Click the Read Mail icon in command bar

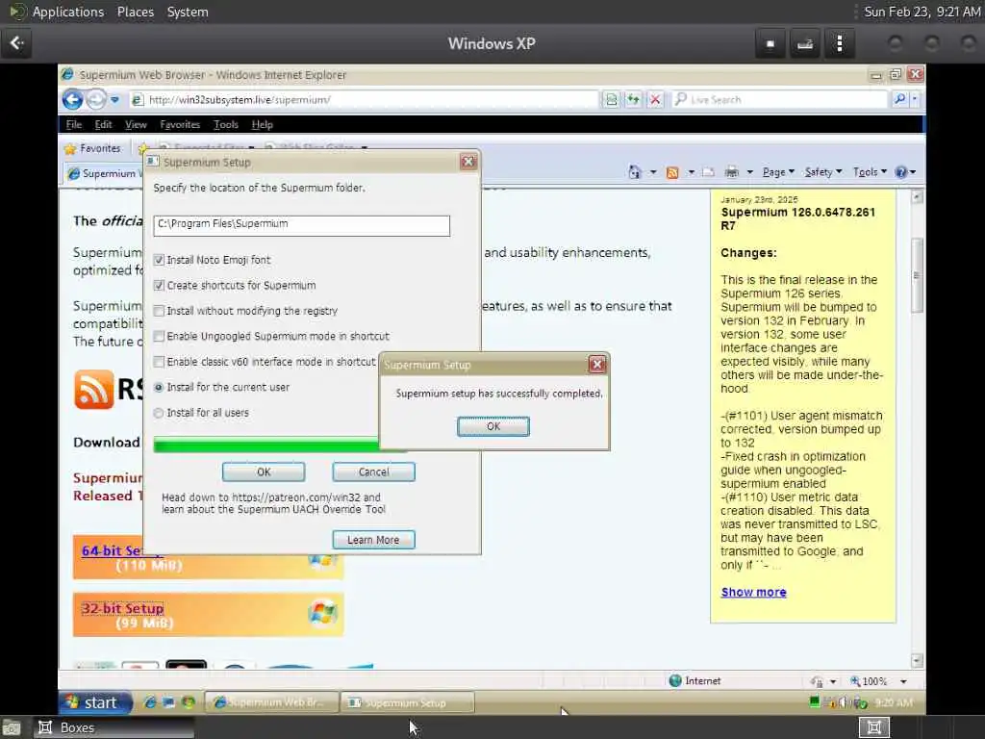708,172
